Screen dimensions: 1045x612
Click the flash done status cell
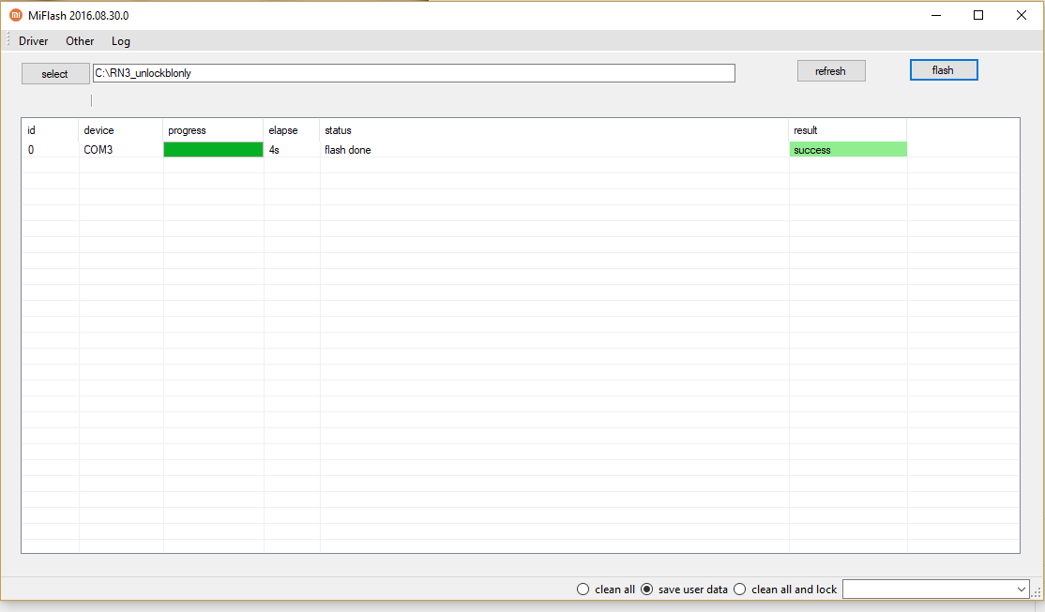(554, 150)
